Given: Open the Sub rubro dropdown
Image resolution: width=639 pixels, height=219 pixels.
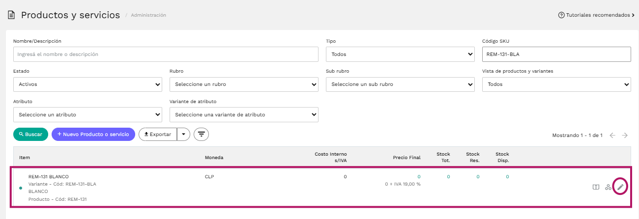Looking at the screenshot, I should [x=400, y=84].
